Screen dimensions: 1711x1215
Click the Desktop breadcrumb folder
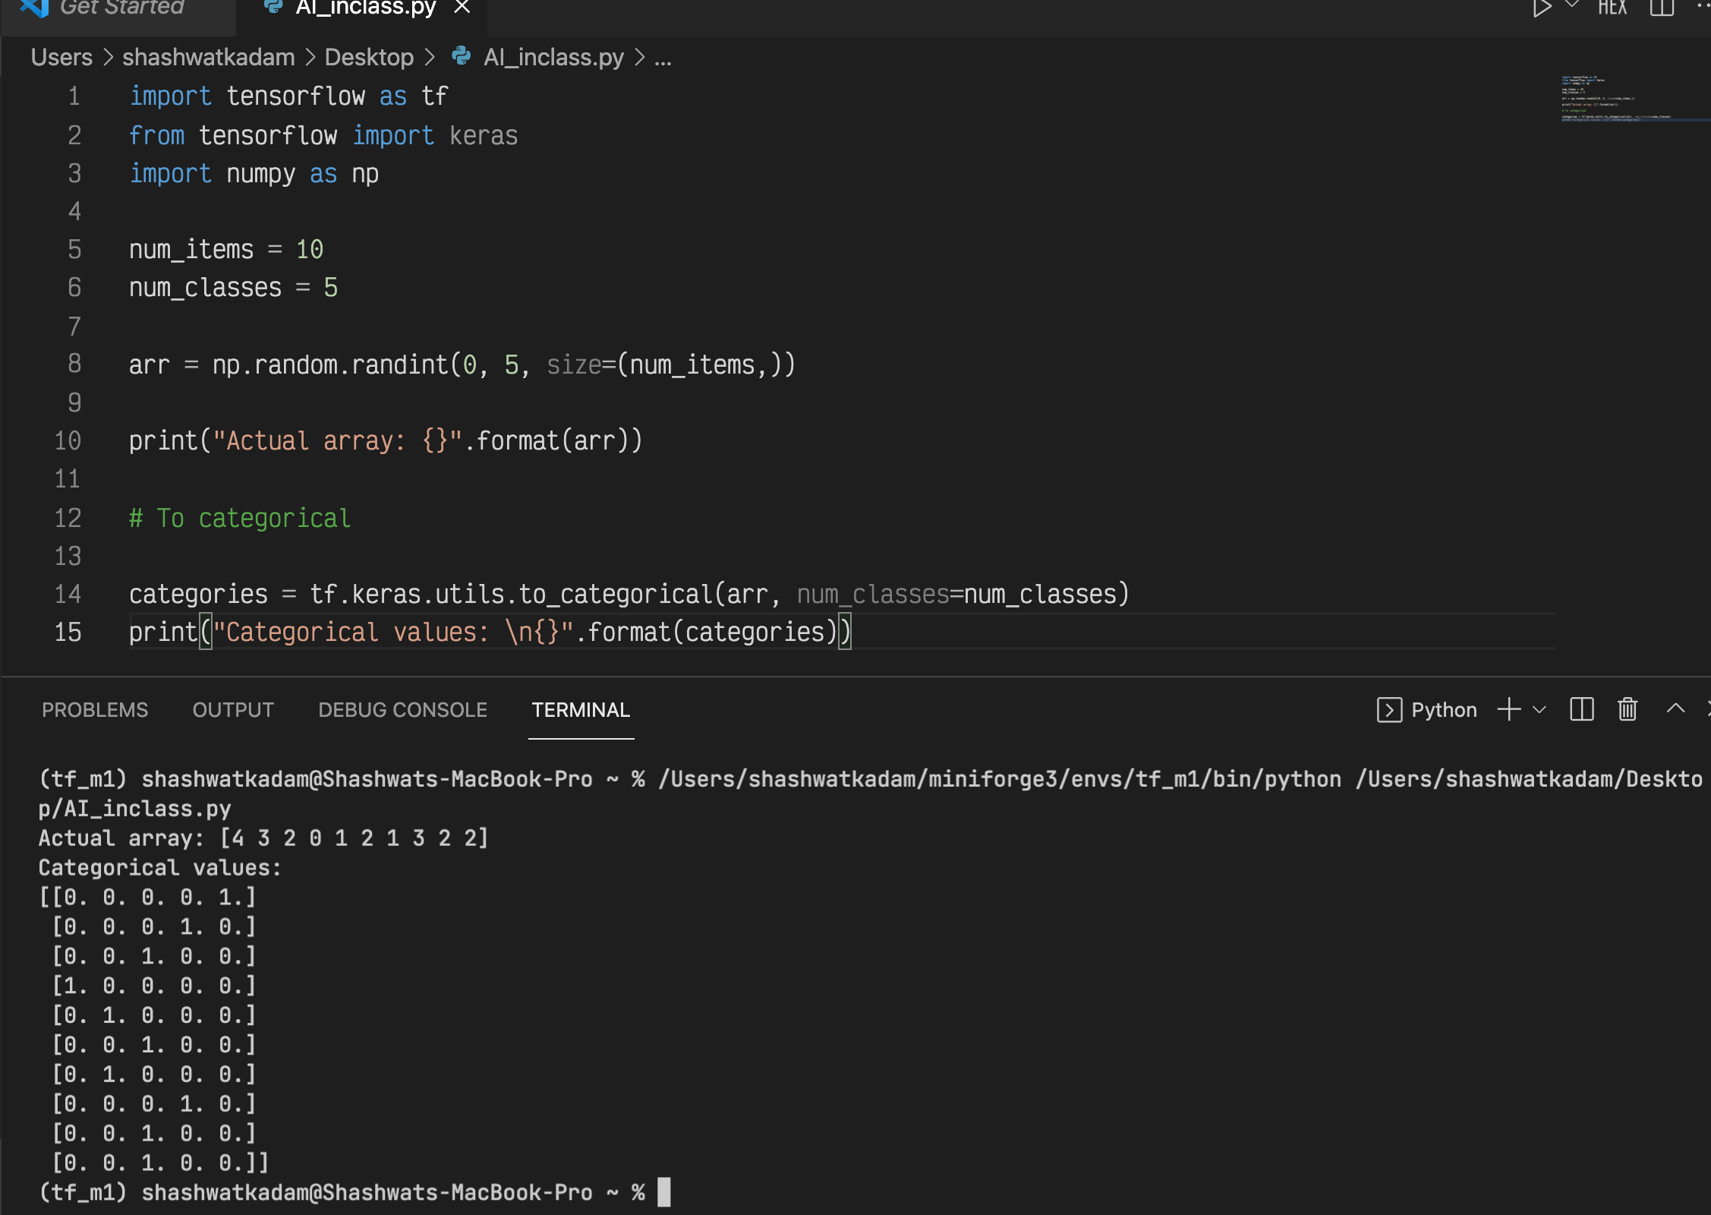click(x=369, y=58)
